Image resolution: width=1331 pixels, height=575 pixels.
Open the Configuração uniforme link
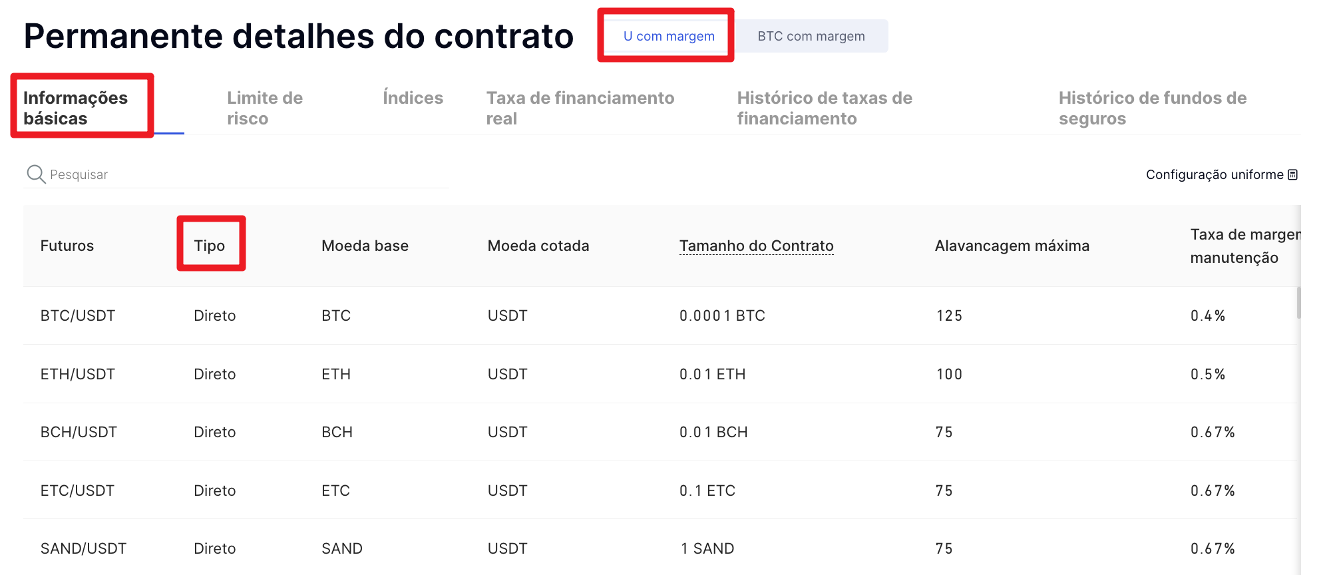point(1214,174)
